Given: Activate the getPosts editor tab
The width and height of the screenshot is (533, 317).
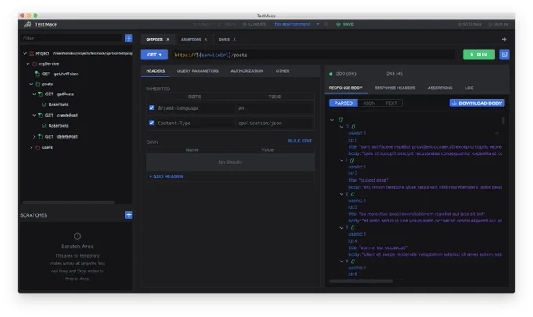Looking at the screenshot, I should point(154,39).
